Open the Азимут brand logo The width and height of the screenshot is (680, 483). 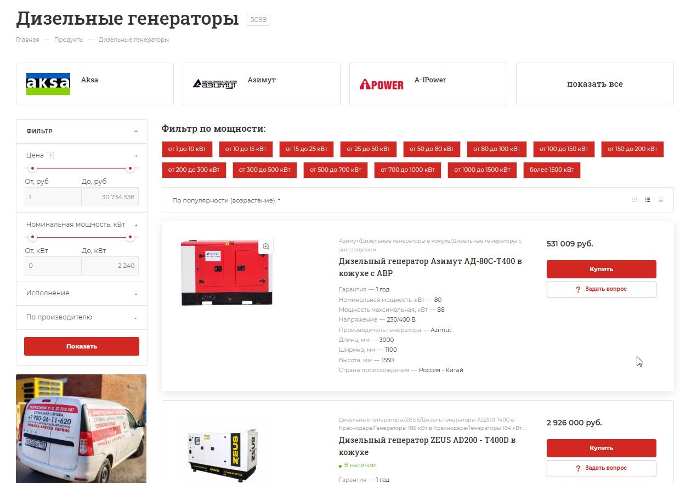pyautogui.click(x=215, y=84)
